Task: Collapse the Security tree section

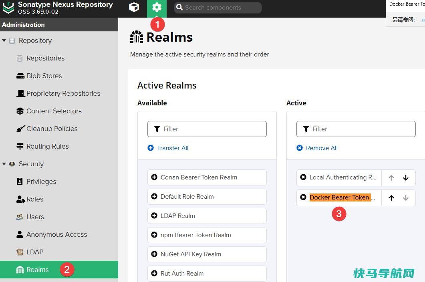Action: click(4, 164)
